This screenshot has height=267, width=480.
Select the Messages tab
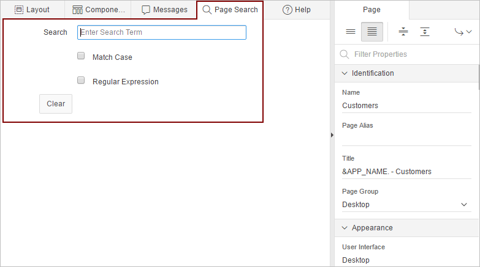[164, 10]
